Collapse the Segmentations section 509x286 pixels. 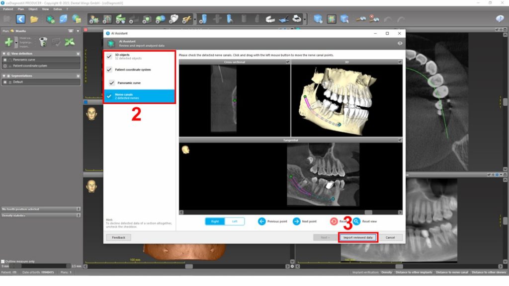(x=4, y=76)
